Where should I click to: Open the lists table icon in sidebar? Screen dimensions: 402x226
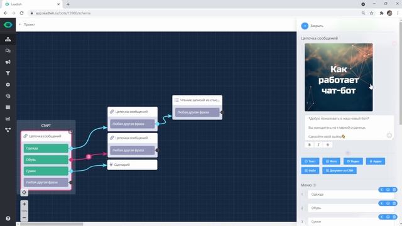[x=8, y=107]
